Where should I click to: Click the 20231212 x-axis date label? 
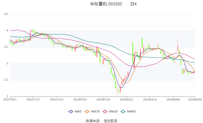57,99
